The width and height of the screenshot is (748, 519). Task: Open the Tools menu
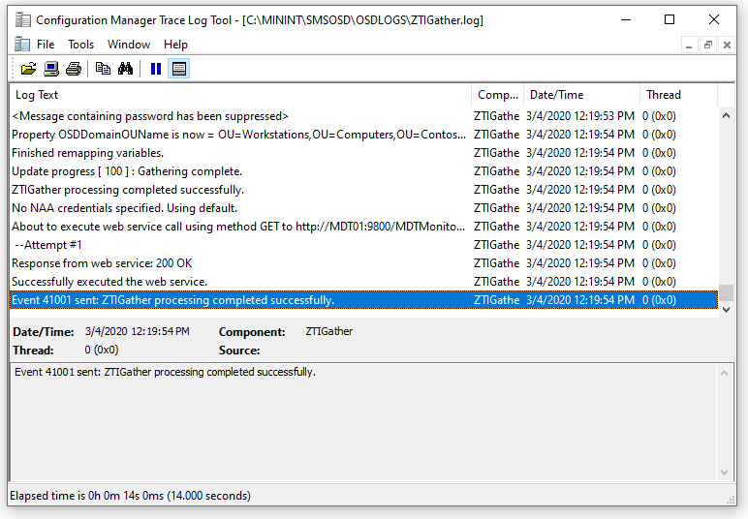point(80,45)
